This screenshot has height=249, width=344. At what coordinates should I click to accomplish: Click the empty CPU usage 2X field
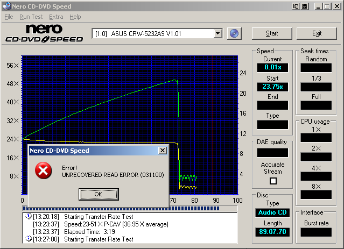tap(316, 157)
